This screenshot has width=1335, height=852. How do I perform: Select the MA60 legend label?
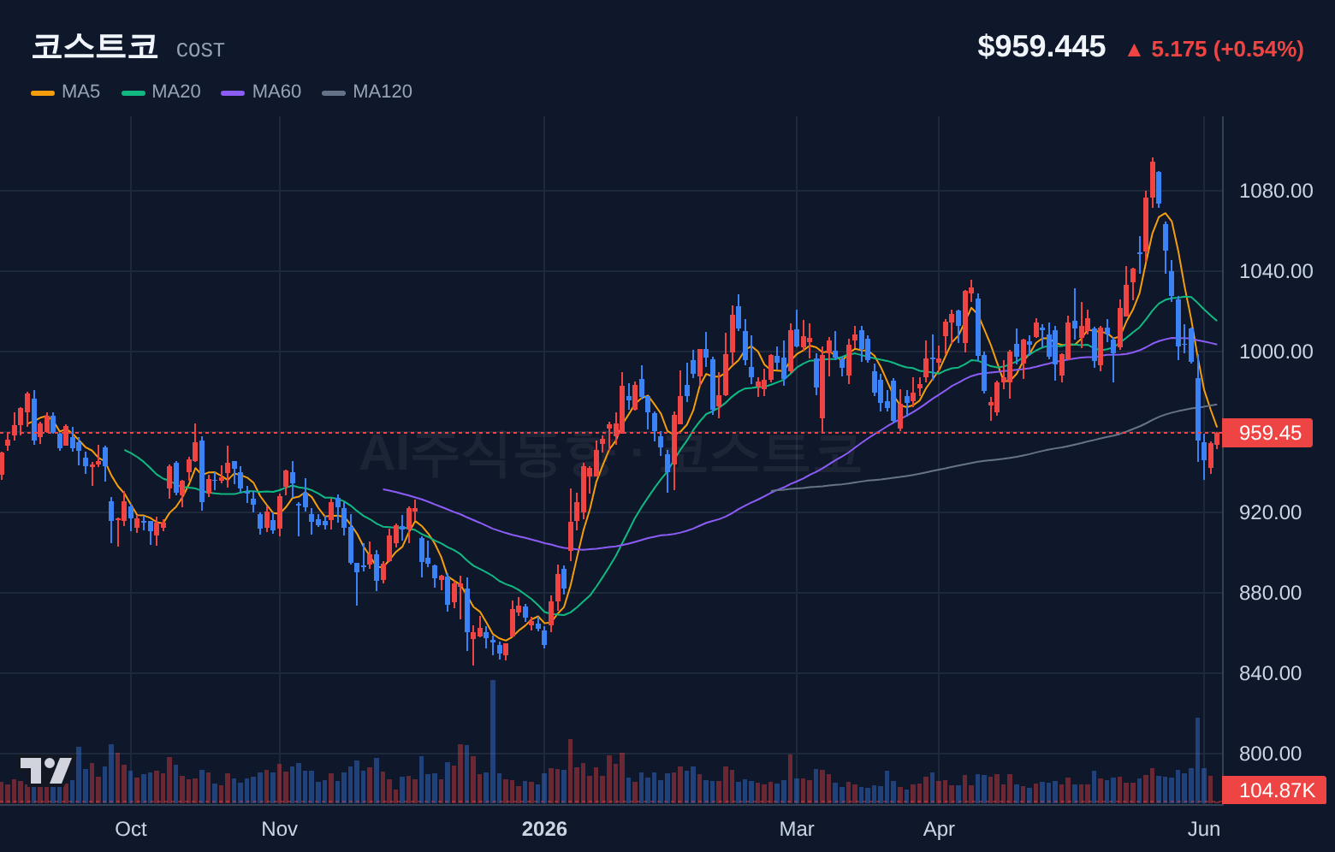[276, 92]
